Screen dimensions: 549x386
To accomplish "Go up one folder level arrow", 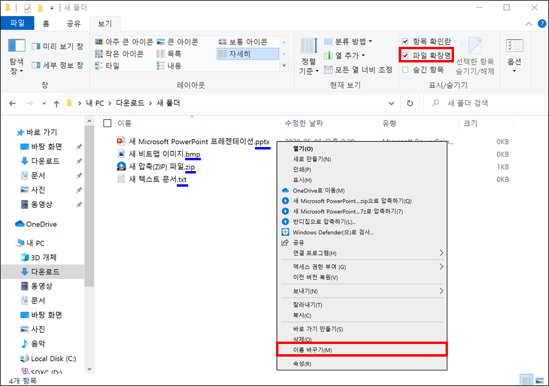I will pyautogui.click(x=57, y=103).
